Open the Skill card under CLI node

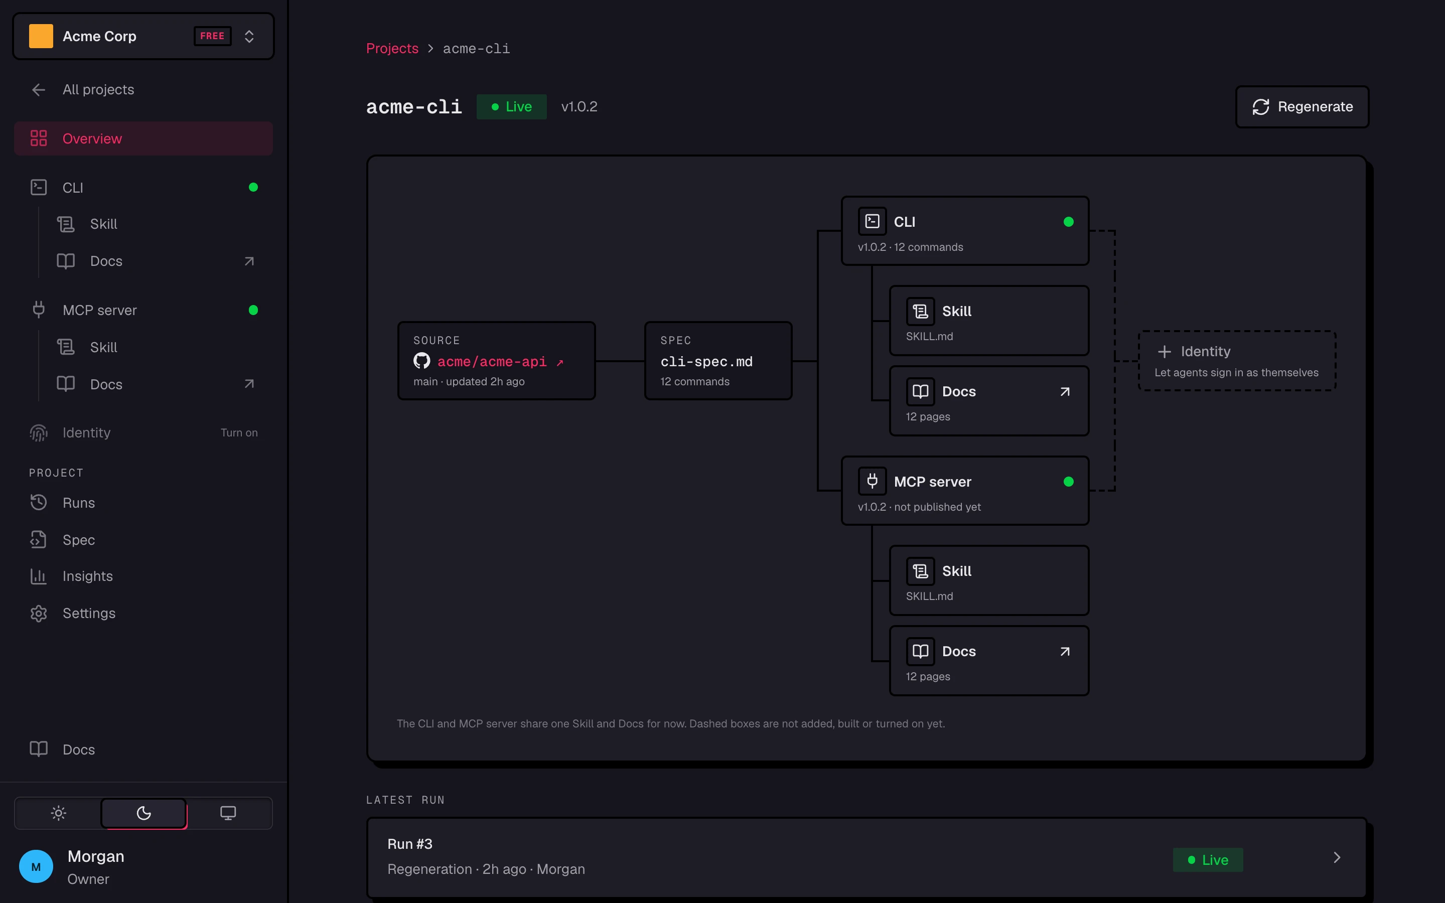pos(989,321)
